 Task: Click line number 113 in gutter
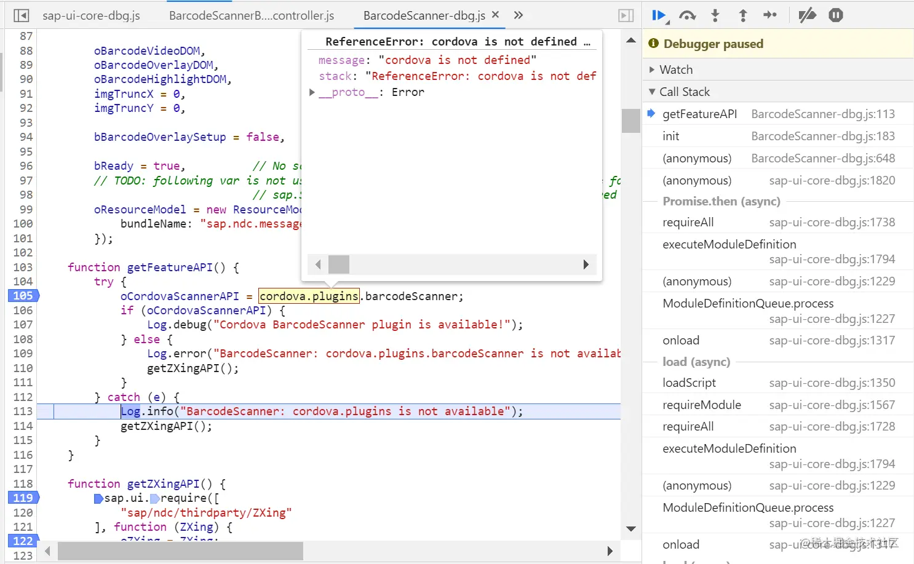pyautogui.click(x=23, y=411)
